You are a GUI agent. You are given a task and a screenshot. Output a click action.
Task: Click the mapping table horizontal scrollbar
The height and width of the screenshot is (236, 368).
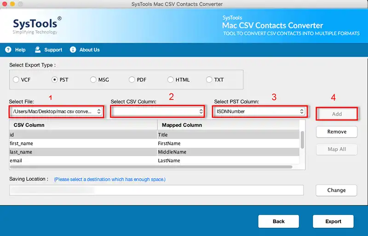[x=151, y=167]
